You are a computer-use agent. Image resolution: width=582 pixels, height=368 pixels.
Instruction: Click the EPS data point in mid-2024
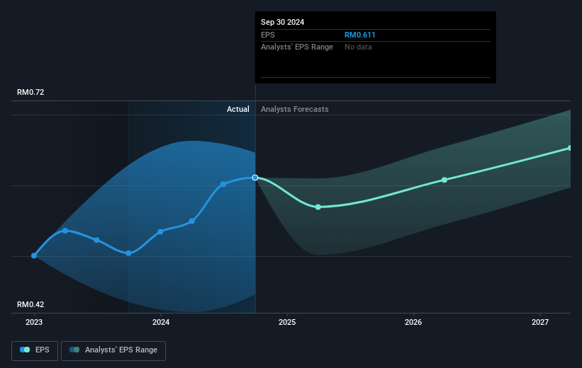pyautogui.click(x=223, y=184)
